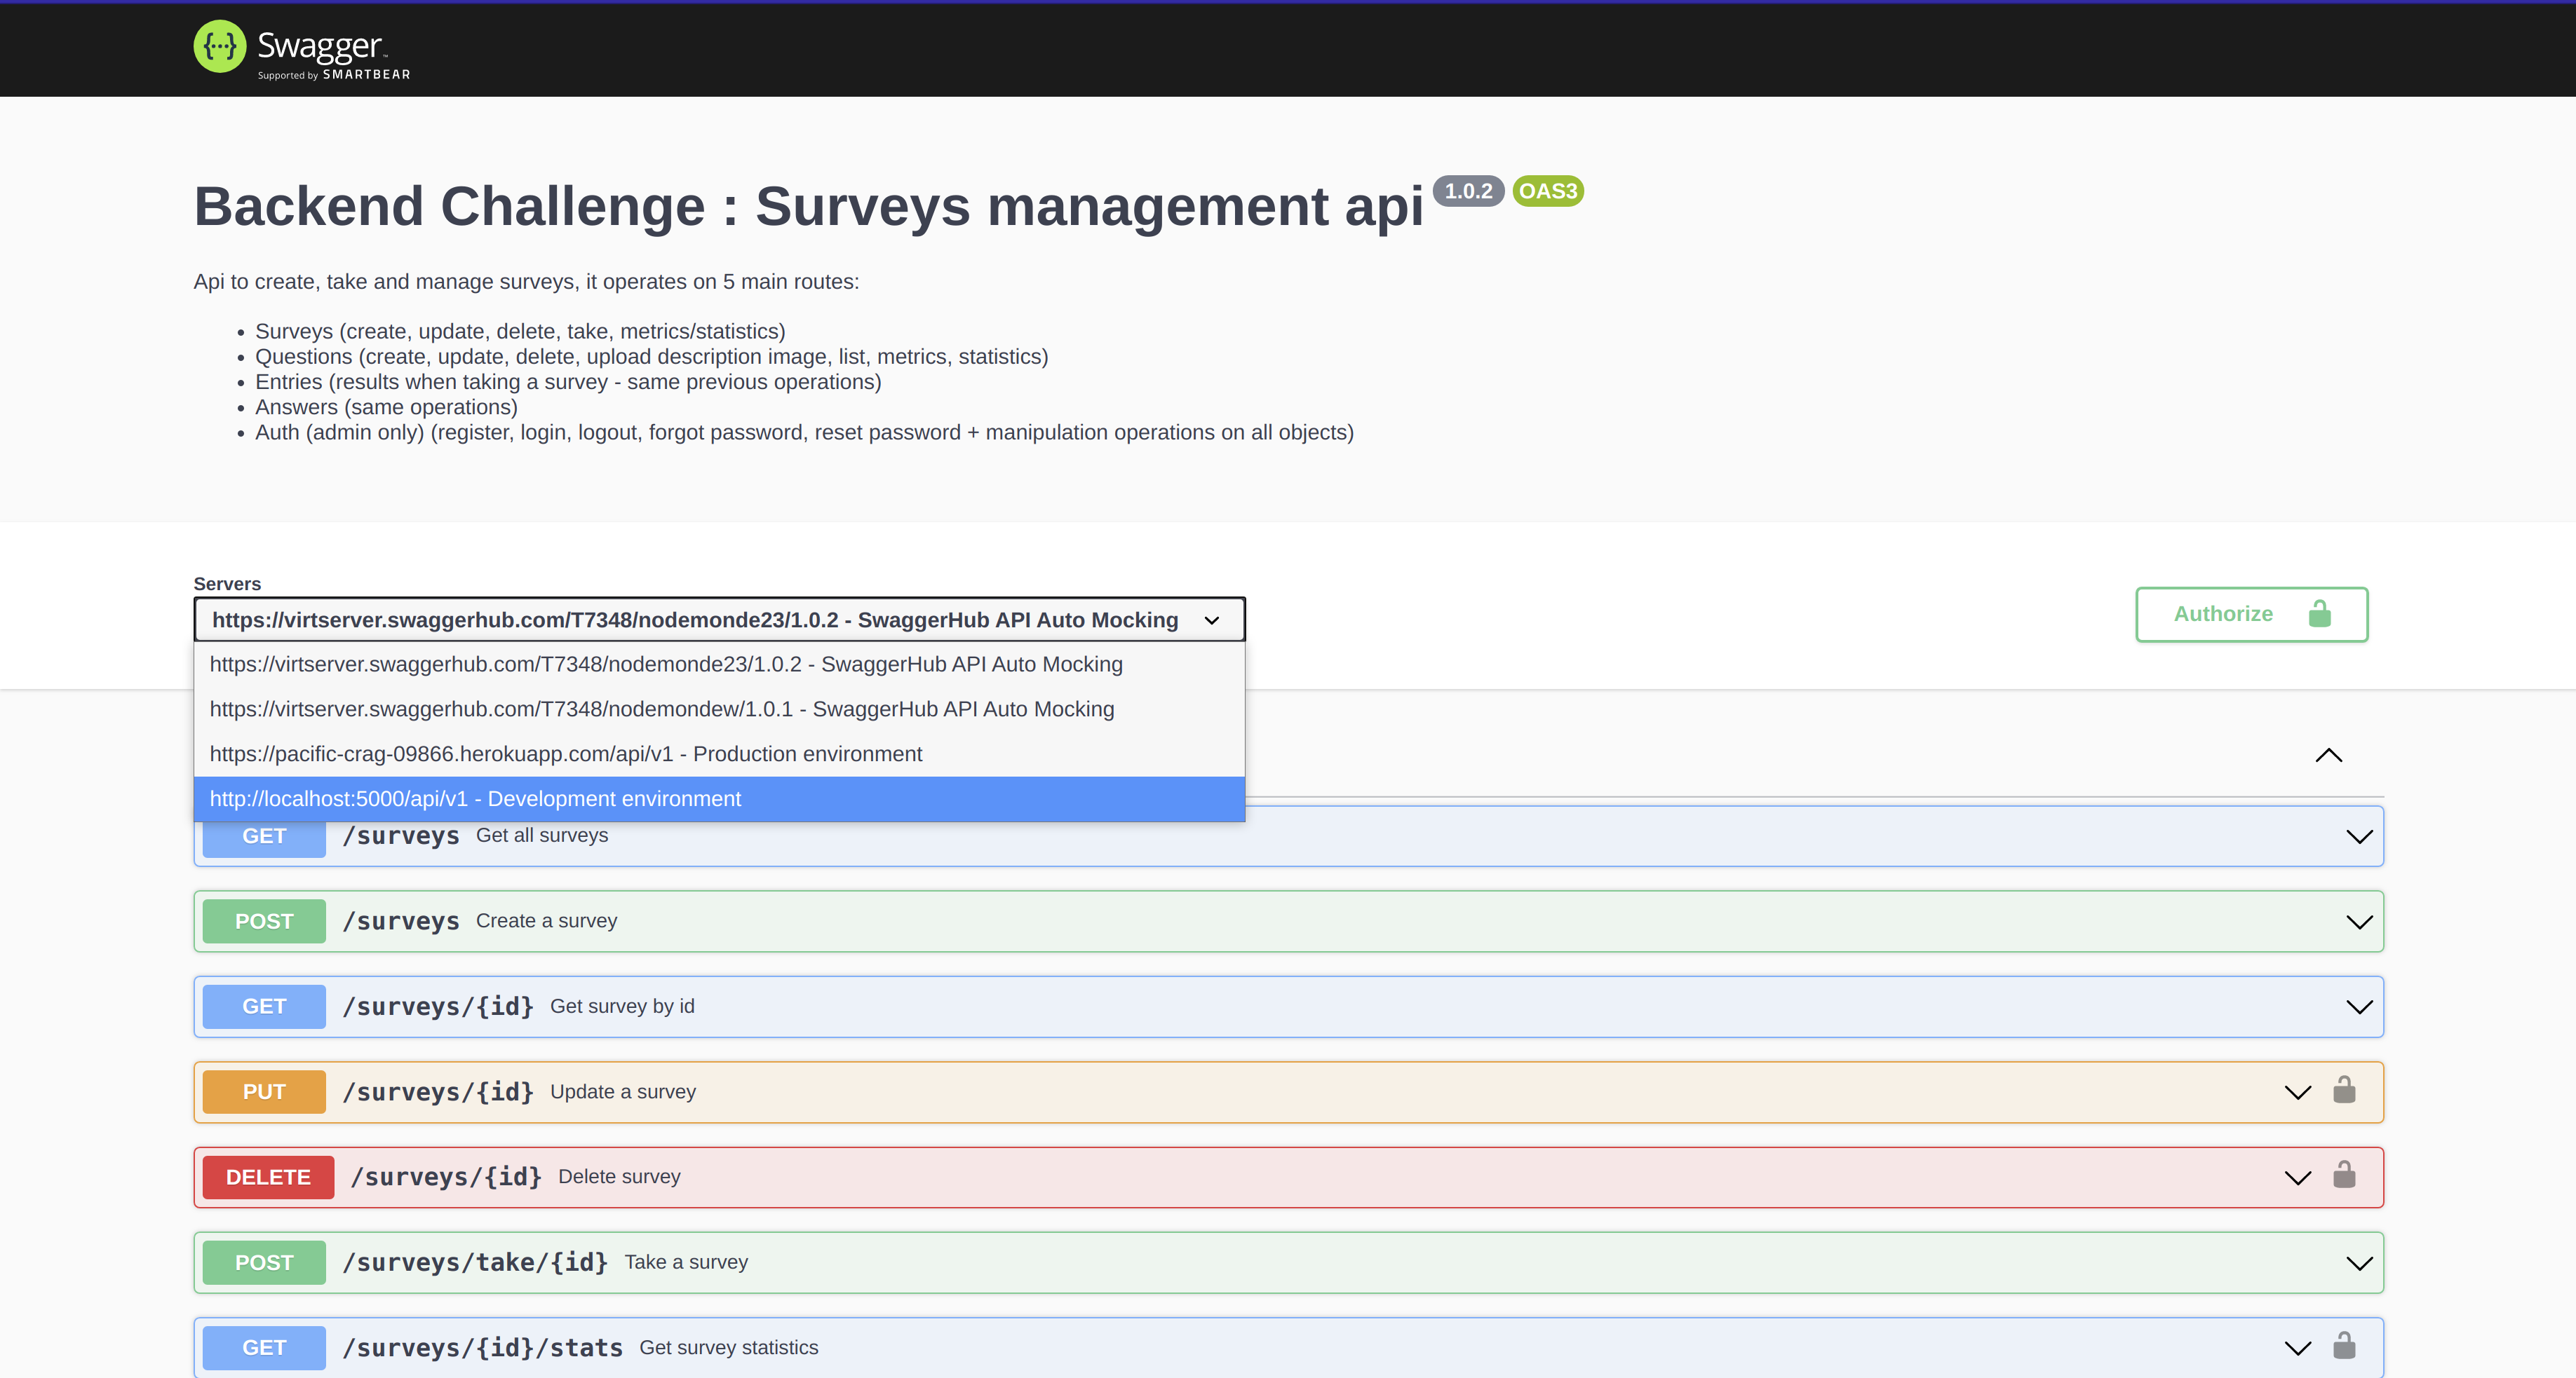
Task: Click the PUT method badge
Action: click(x=264, y=1092)
